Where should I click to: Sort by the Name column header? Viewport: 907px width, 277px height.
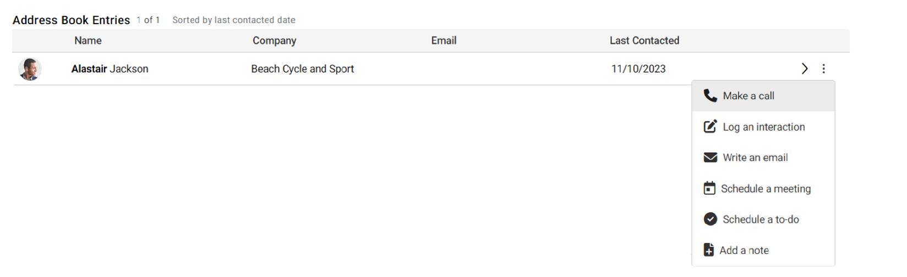88,41
